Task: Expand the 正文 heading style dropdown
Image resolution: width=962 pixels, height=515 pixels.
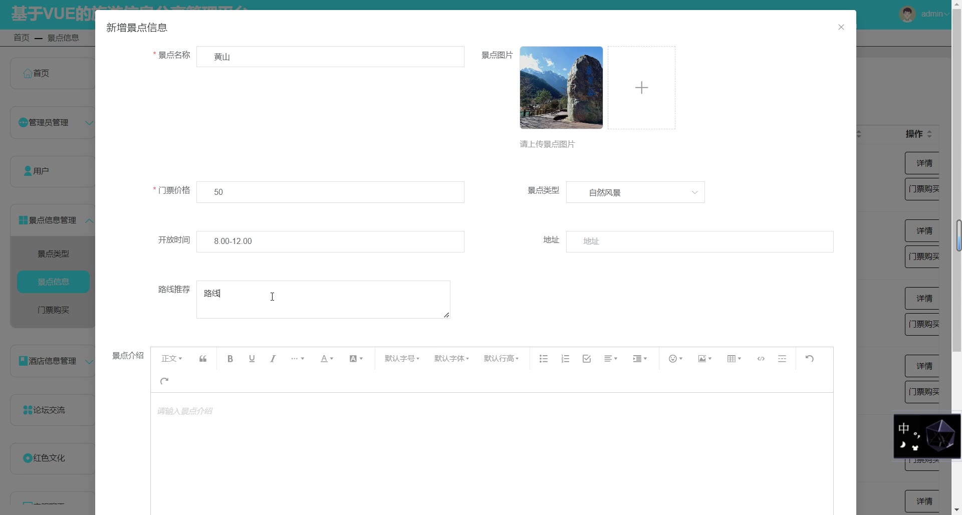Action: click(x=171, y=359)
